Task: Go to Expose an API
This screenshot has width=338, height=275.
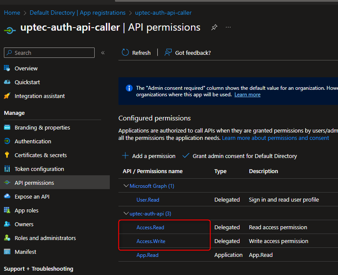Action: click(32, 196)
